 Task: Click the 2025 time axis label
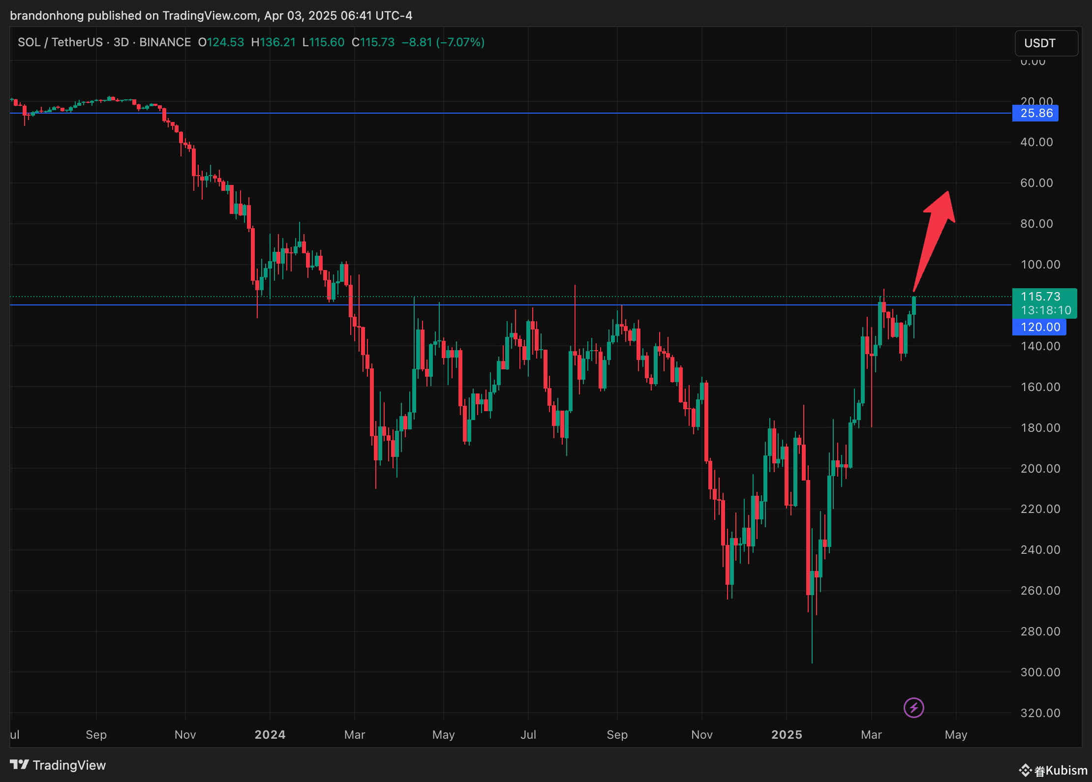click(x=787, y=735)
